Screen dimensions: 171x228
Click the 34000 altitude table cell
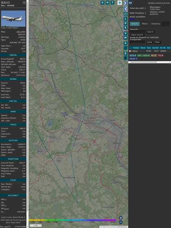click(x=163, y=51)
